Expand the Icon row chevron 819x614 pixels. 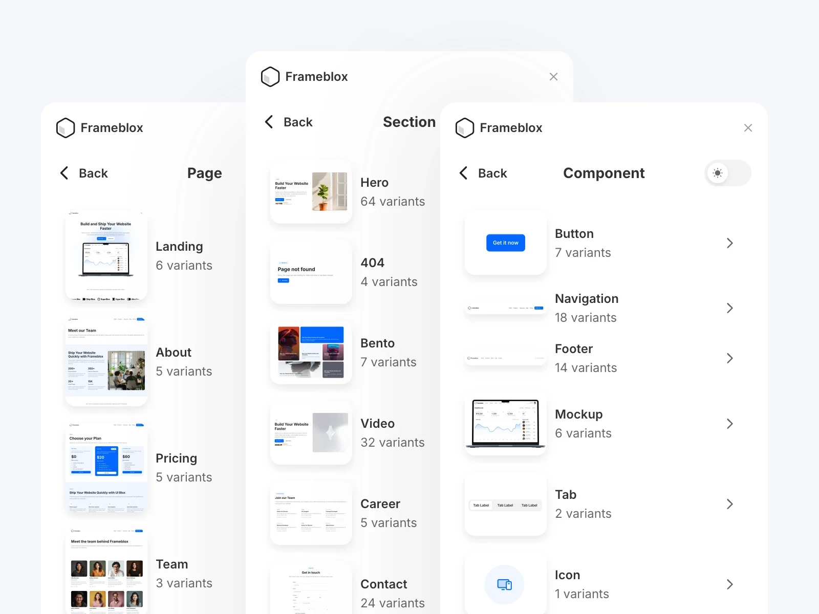[x=730, y=584]
